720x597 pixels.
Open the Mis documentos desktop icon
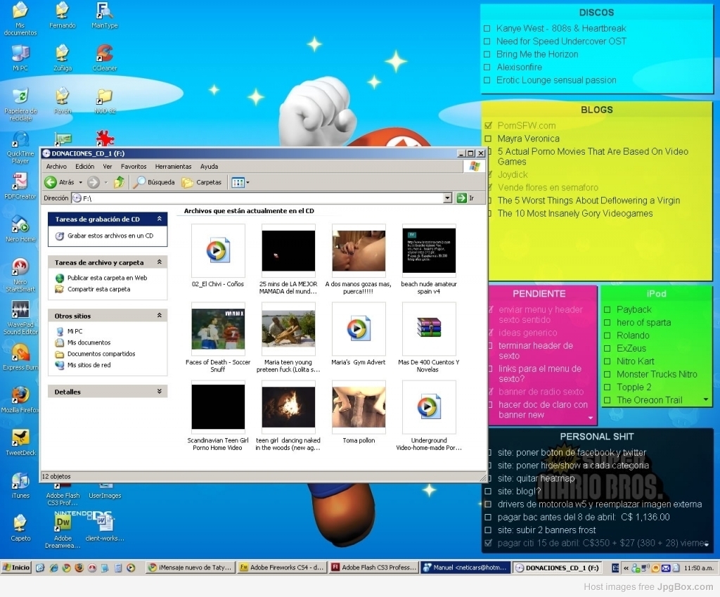pos(20,18)
